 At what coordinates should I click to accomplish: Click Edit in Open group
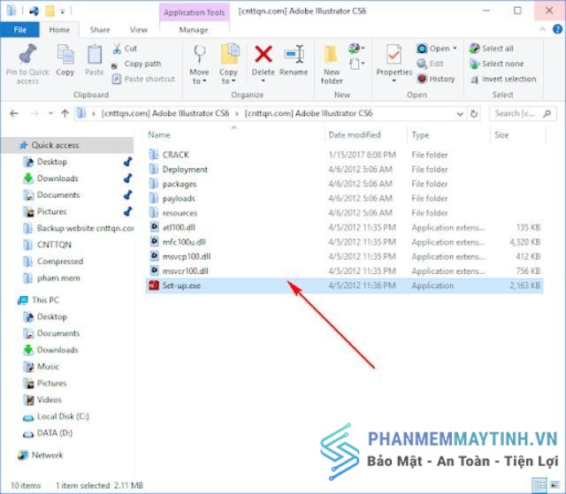(x=431, y=64)
